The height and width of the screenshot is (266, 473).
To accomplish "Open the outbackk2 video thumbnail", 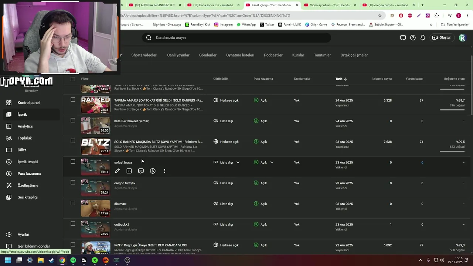I will click(x=95, y=229).
